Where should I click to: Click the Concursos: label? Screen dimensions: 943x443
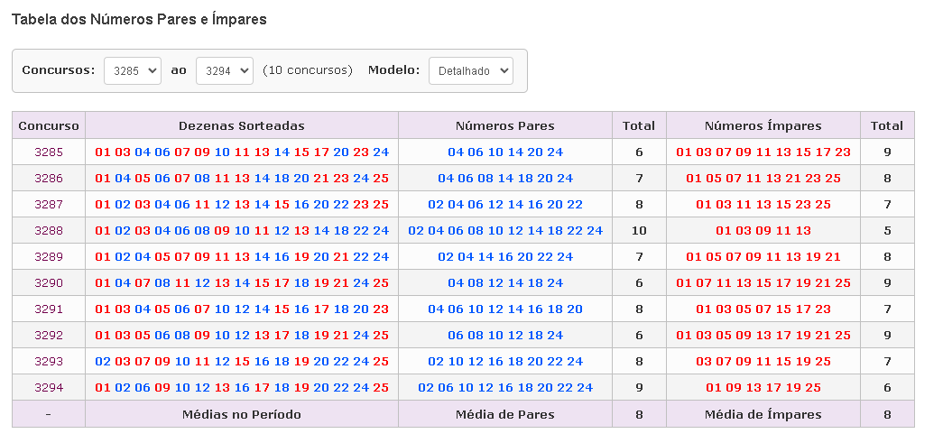[59, 69]
